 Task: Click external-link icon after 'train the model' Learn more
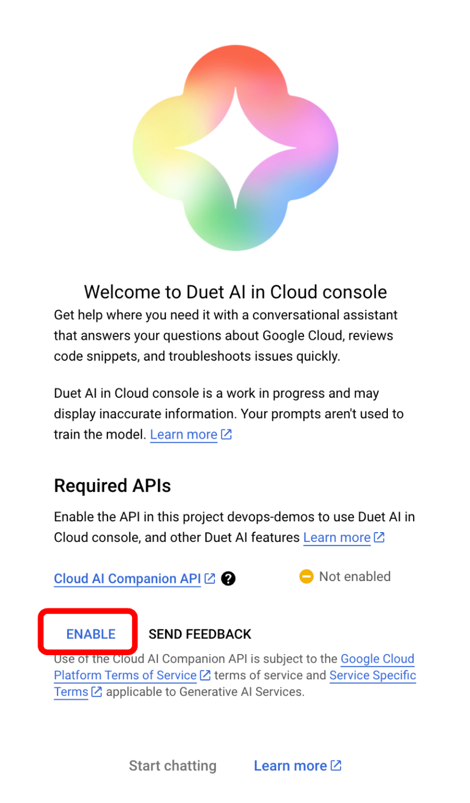tap(226, 434)
